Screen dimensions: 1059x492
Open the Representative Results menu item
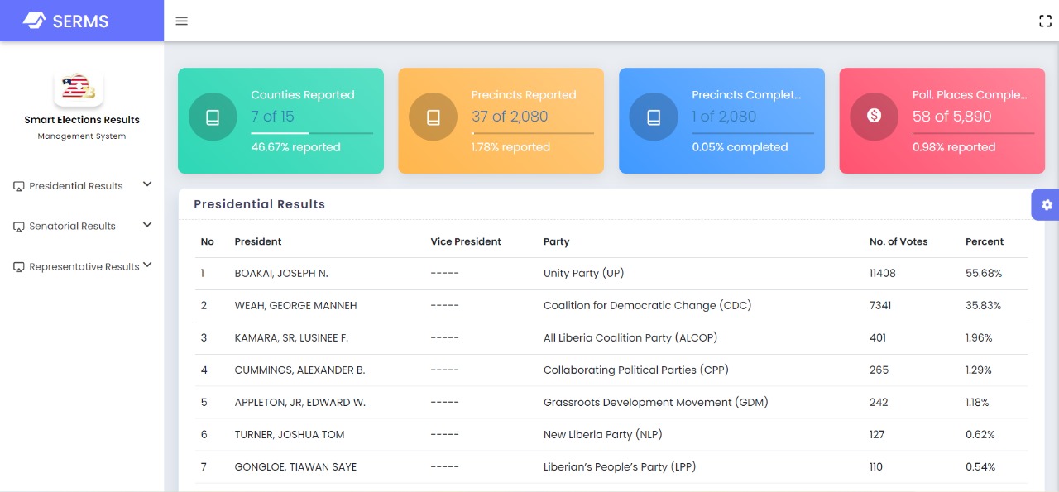84,267
